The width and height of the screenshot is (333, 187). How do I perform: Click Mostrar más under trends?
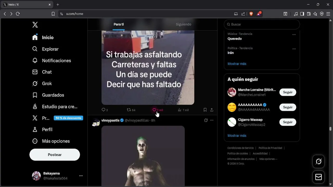(x=237, y=64)
